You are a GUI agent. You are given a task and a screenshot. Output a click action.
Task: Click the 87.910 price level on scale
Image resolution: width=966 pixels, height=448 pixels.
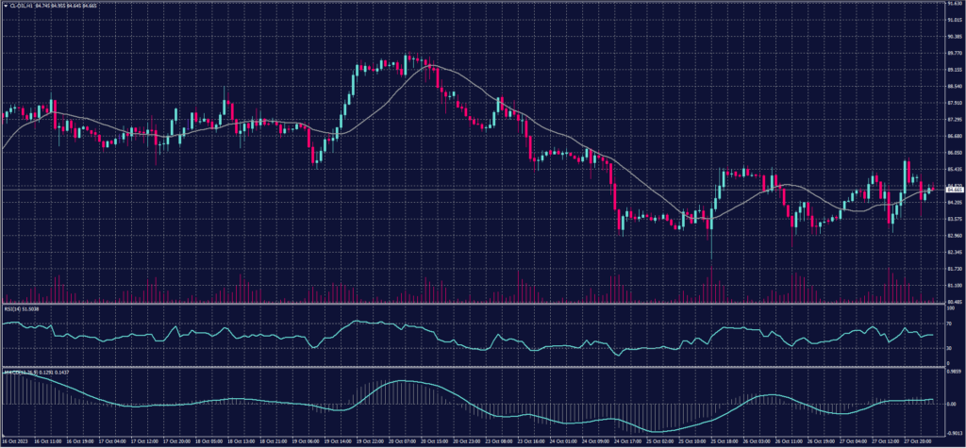click(x=953, y=104)
